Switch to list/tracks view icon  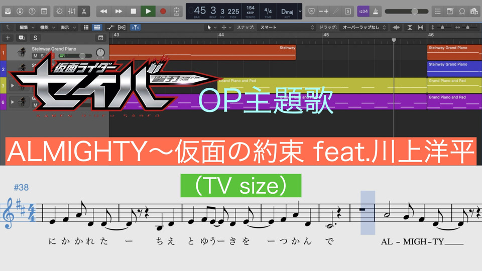(x=97, y=27)
